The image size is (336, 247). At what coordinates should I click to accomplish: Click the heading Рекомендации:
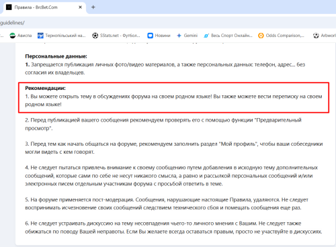click(45, 88)
